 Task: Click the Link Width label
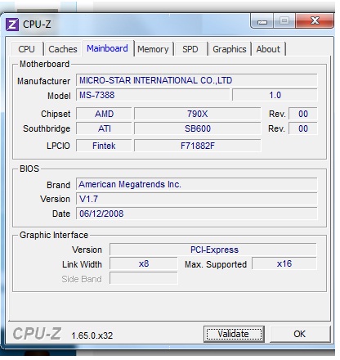tap(82, 264)
